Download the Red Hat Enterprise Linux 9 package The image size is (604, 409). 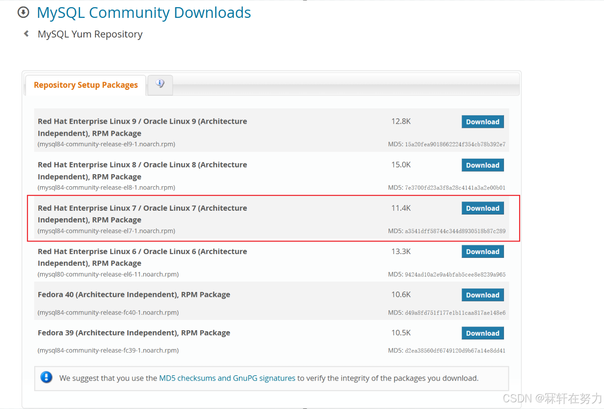coord(482,122)
